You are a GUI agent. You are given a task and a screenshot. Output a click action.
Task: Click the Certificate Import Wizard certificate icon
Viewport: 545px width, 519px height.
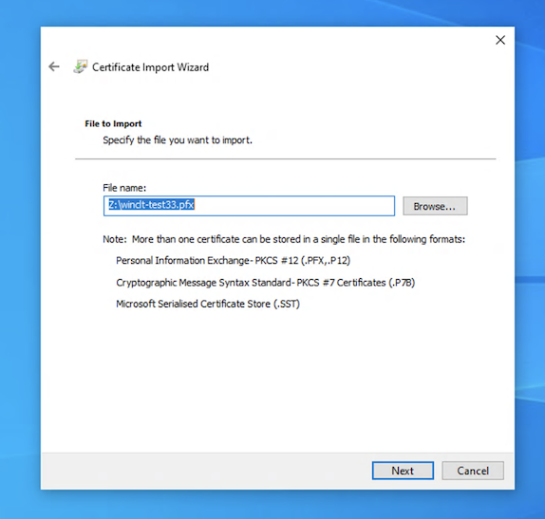point(81,66)
